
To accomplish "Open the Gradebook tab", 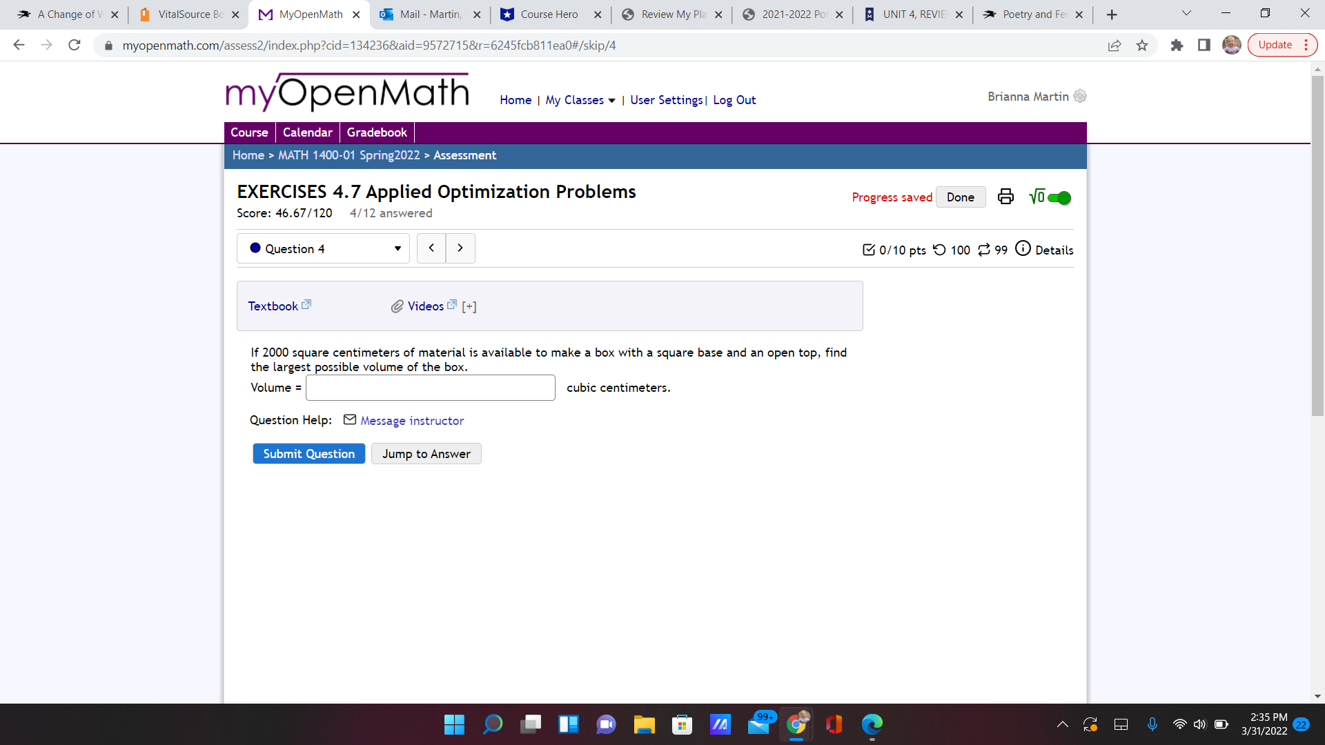I will pyautogui.click(x=377, y=132).
